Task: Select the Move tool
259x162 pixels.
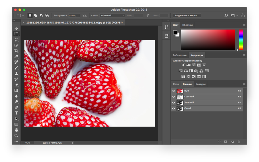Action: pyautogui.click(x=16, y=28)
